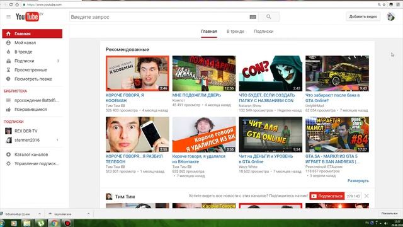403x227 pixels.
Task: Expand options arrow for bdcamsetup download
Action: pos(40,214)
